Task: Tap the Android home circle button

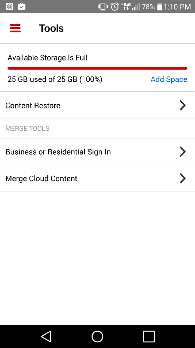Action: click(97, 336)
